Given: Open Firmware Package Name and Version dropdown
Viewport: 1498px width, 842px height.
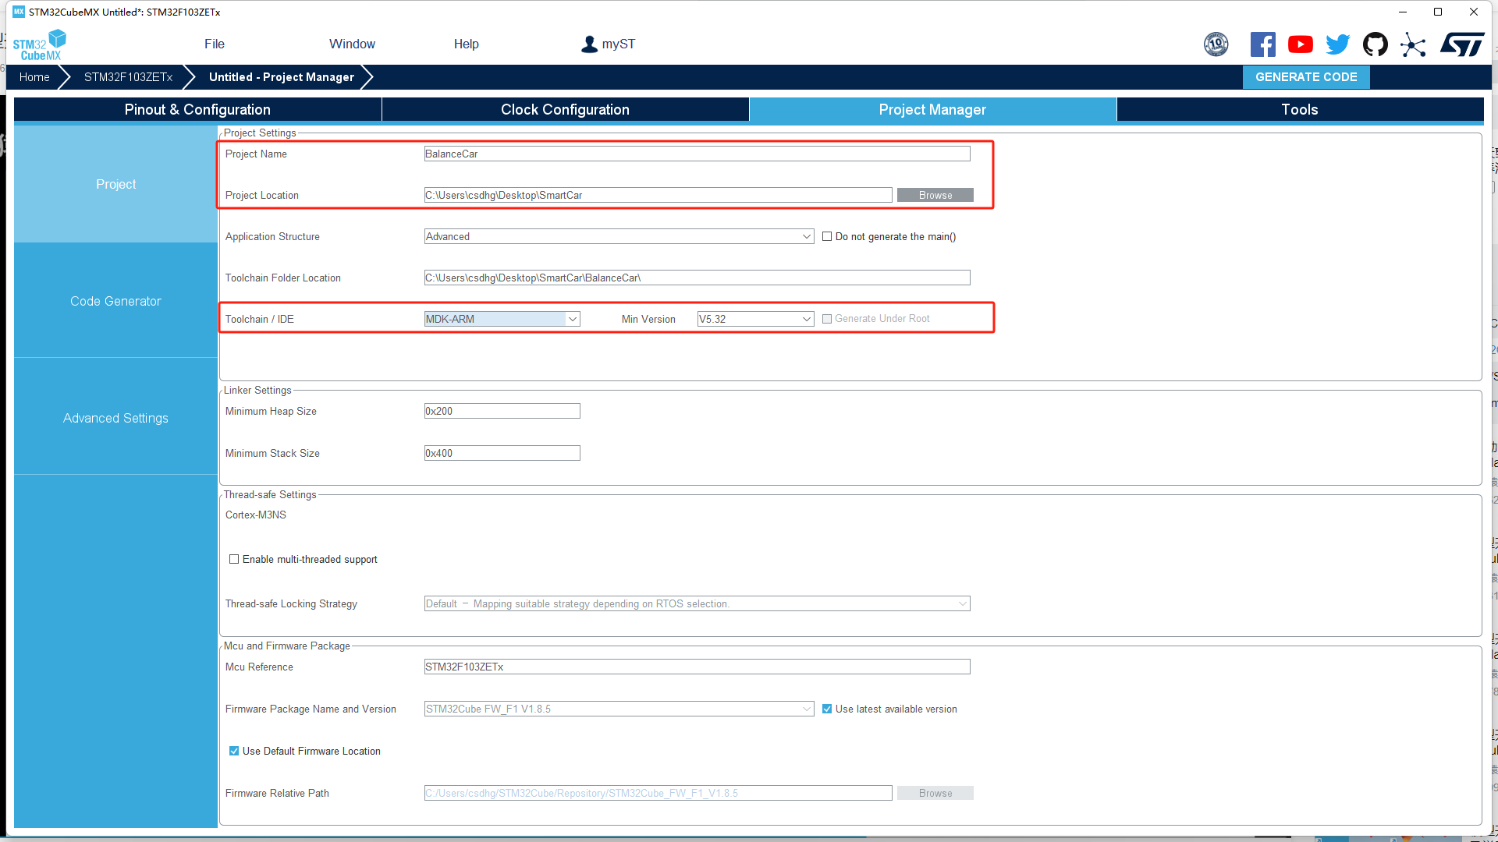Looking at the screenshot, I should [619, 709].
